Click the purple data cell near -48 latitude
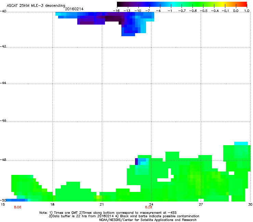253x222 pixels. 136,162
